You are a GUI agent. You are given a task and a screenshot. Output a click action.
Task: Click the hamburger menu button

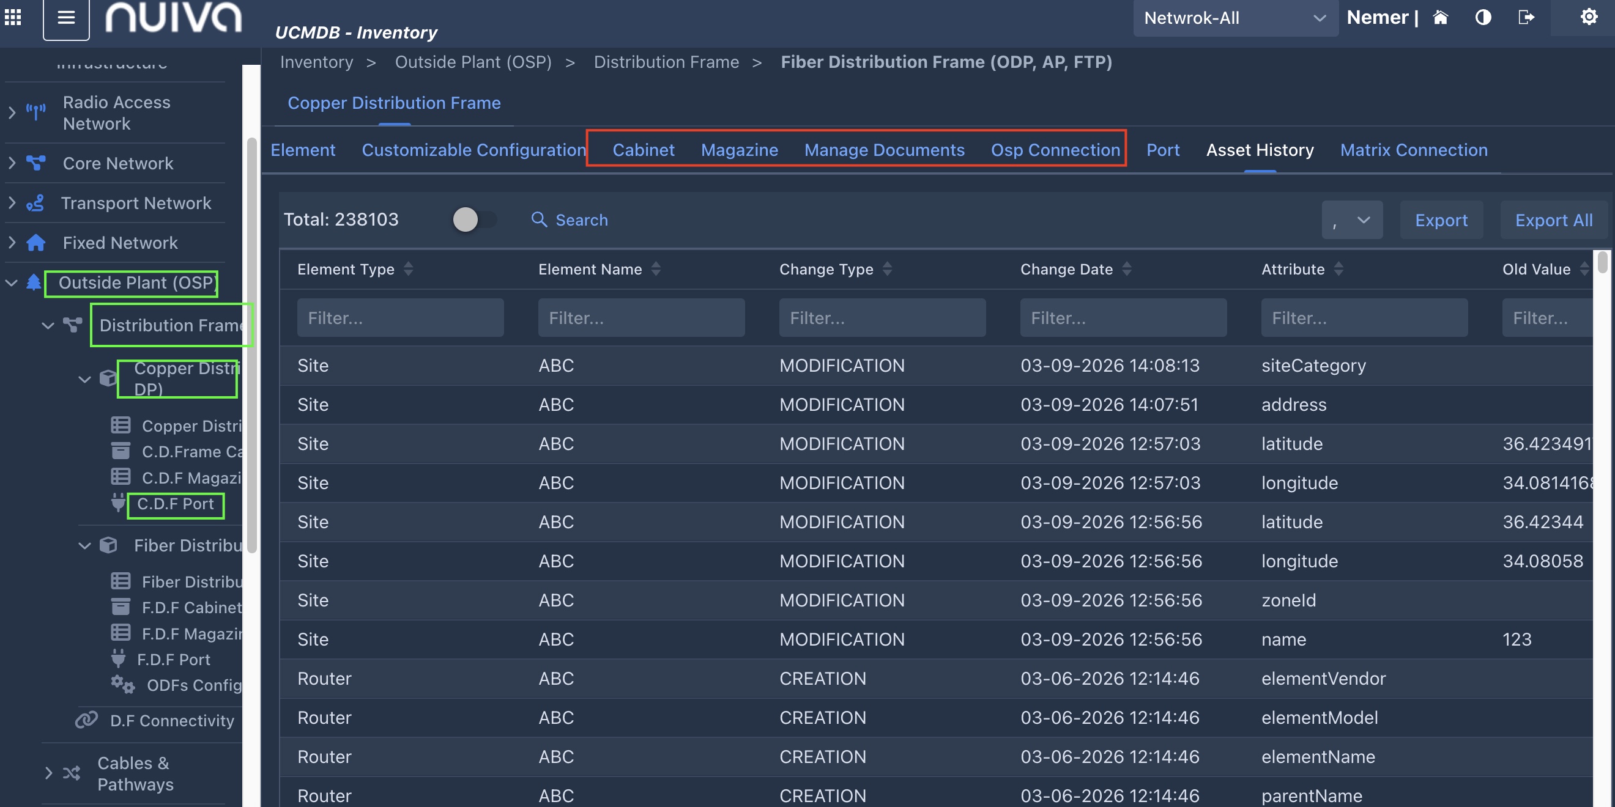(66, 18)
